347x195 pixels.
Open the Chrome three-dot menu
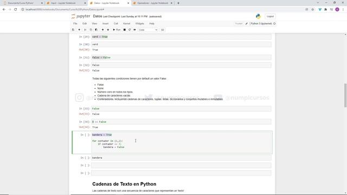point(343,10)
